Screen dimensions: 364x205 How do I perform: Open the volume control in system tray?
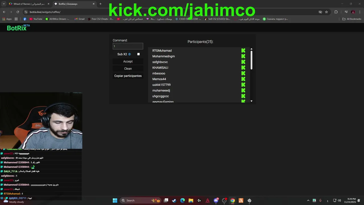click(x=339, y=200)
